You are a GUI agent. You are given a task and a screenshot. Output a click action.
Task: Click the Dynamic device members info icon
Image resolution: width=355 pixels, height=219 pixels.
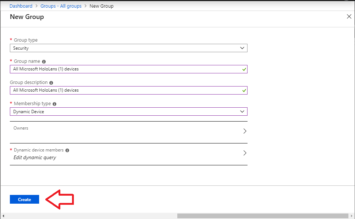[x=67, y=150]
